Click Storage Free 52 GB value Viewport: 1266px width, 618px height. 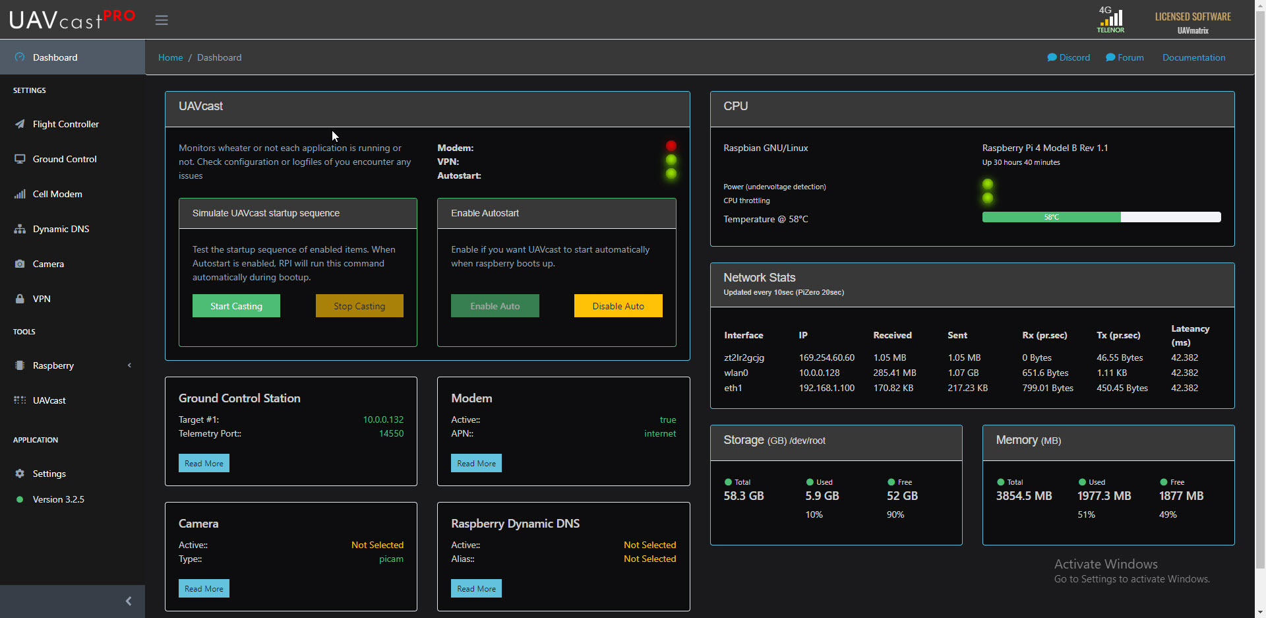(x=902, y=496)
